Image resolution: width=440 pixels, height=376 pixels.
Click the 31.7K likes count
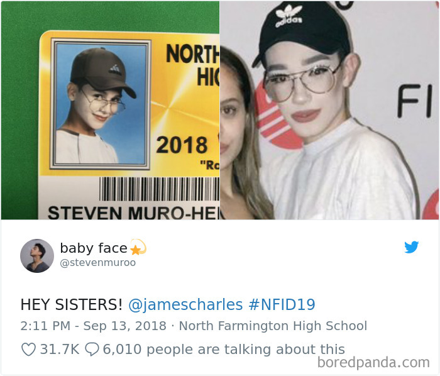(x=60, y=350)
